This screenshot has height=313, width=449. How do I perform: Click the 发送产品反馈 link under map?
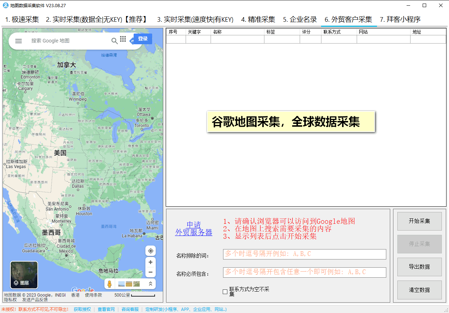pyautogui.click(x=35, y=300)
